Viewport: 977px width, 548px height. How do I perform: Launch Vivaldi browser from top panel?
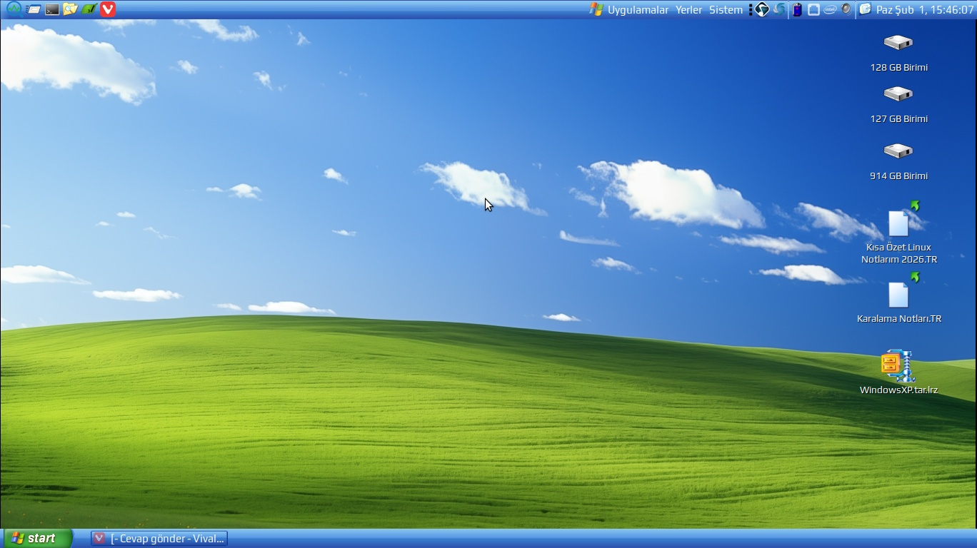point(108,9)
